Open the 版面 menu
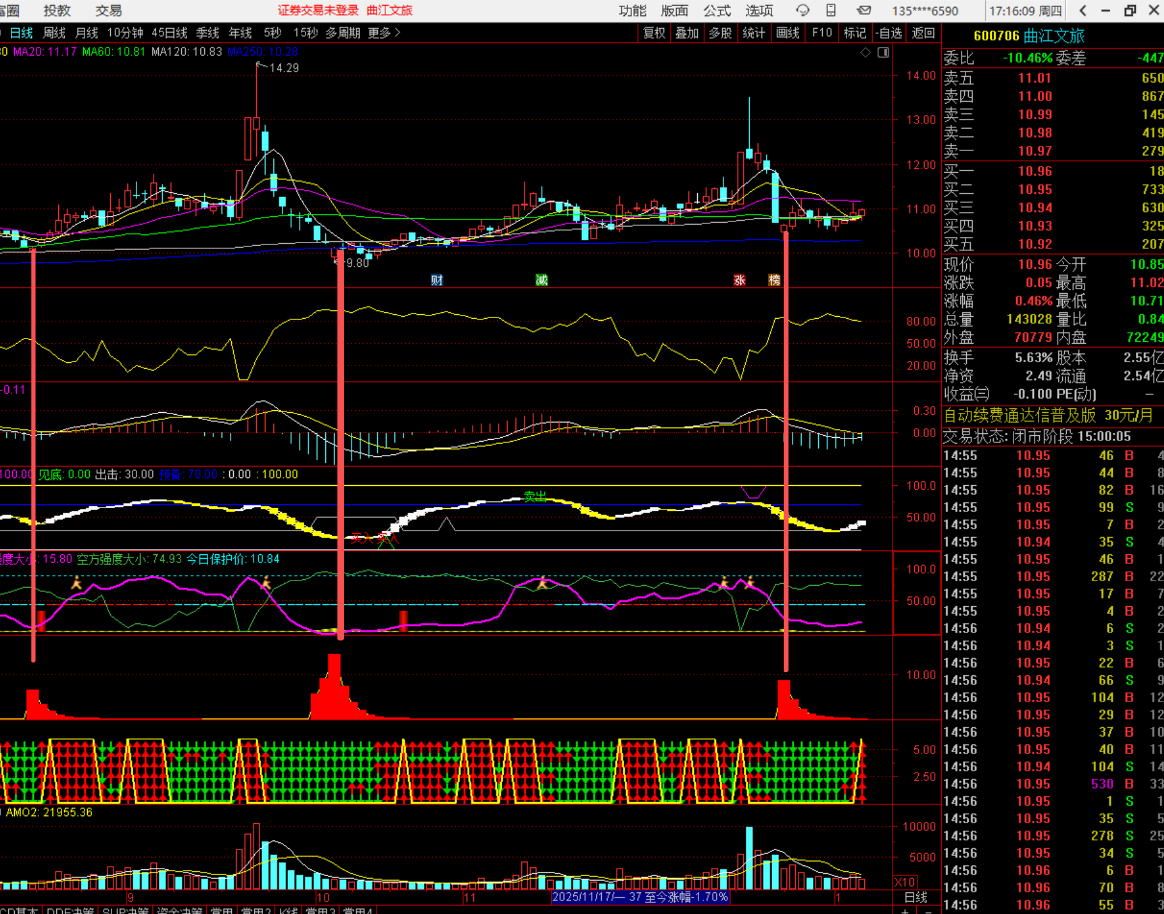Viewport: 1164px width, 914px height. click(675, 10)
